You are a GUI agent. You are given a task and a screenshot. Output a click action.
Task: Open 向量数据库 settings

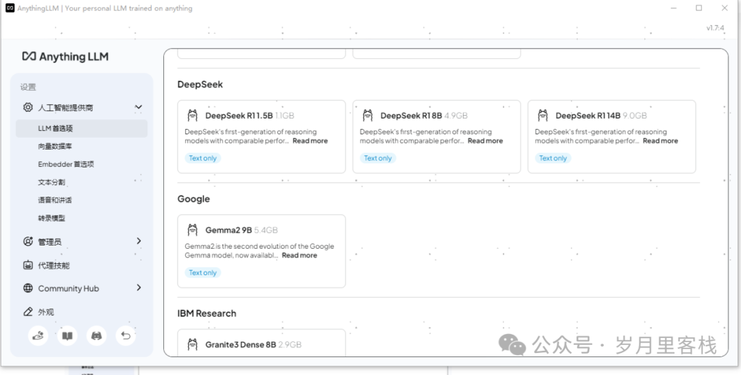[x=56, y=147]
